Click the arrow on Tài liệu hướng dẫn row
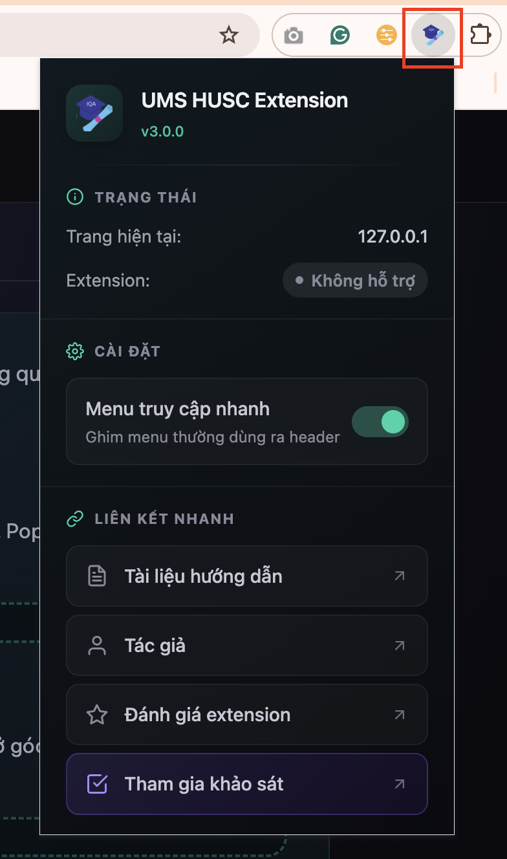507x859 pixels. [400, 576]
